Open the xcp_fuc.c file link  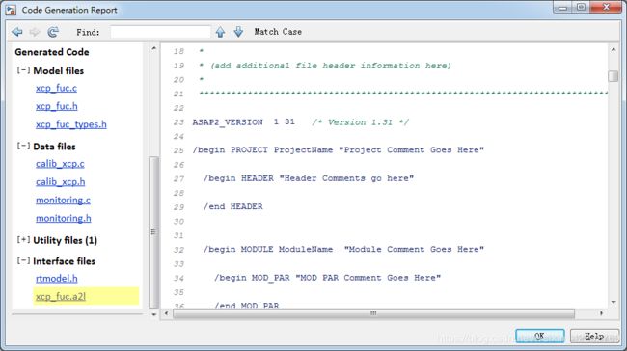[56, 88]
